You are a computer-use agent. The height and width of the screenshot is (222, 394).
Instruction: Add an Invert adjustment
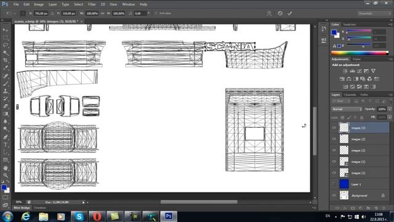pyautogui.click(x=345, y=87)
